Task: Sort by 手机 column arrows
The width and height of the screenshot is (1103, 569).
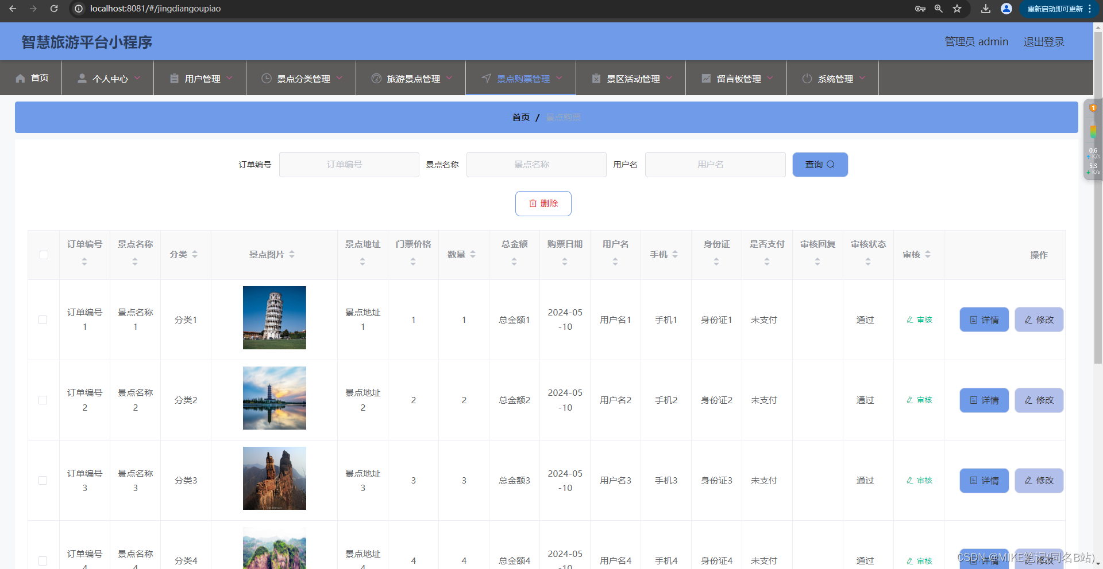Action: click(675, 254)
